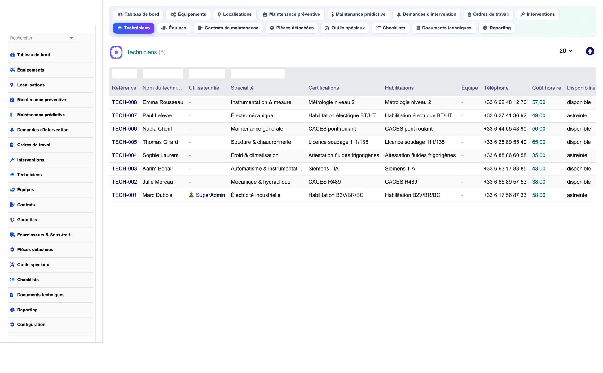
Task: Click the Spécialité filter input field
Action: pos(257,74)
